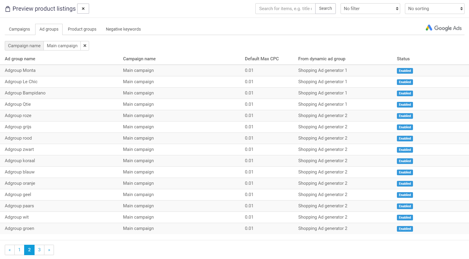Remove the Main campaign filter tag
The height and width of the screenshot is (259, 469).
coord(85,46)
